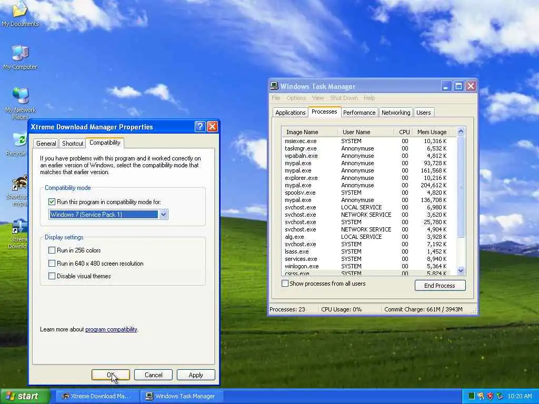
Task: Click the process list scrollbar thumb
Action: tap(461, 187)
